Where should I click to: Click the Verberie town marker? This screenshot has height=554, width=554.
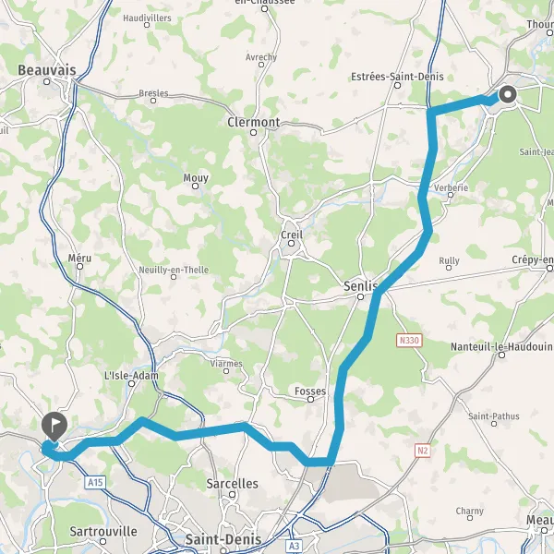click(451, 195)
